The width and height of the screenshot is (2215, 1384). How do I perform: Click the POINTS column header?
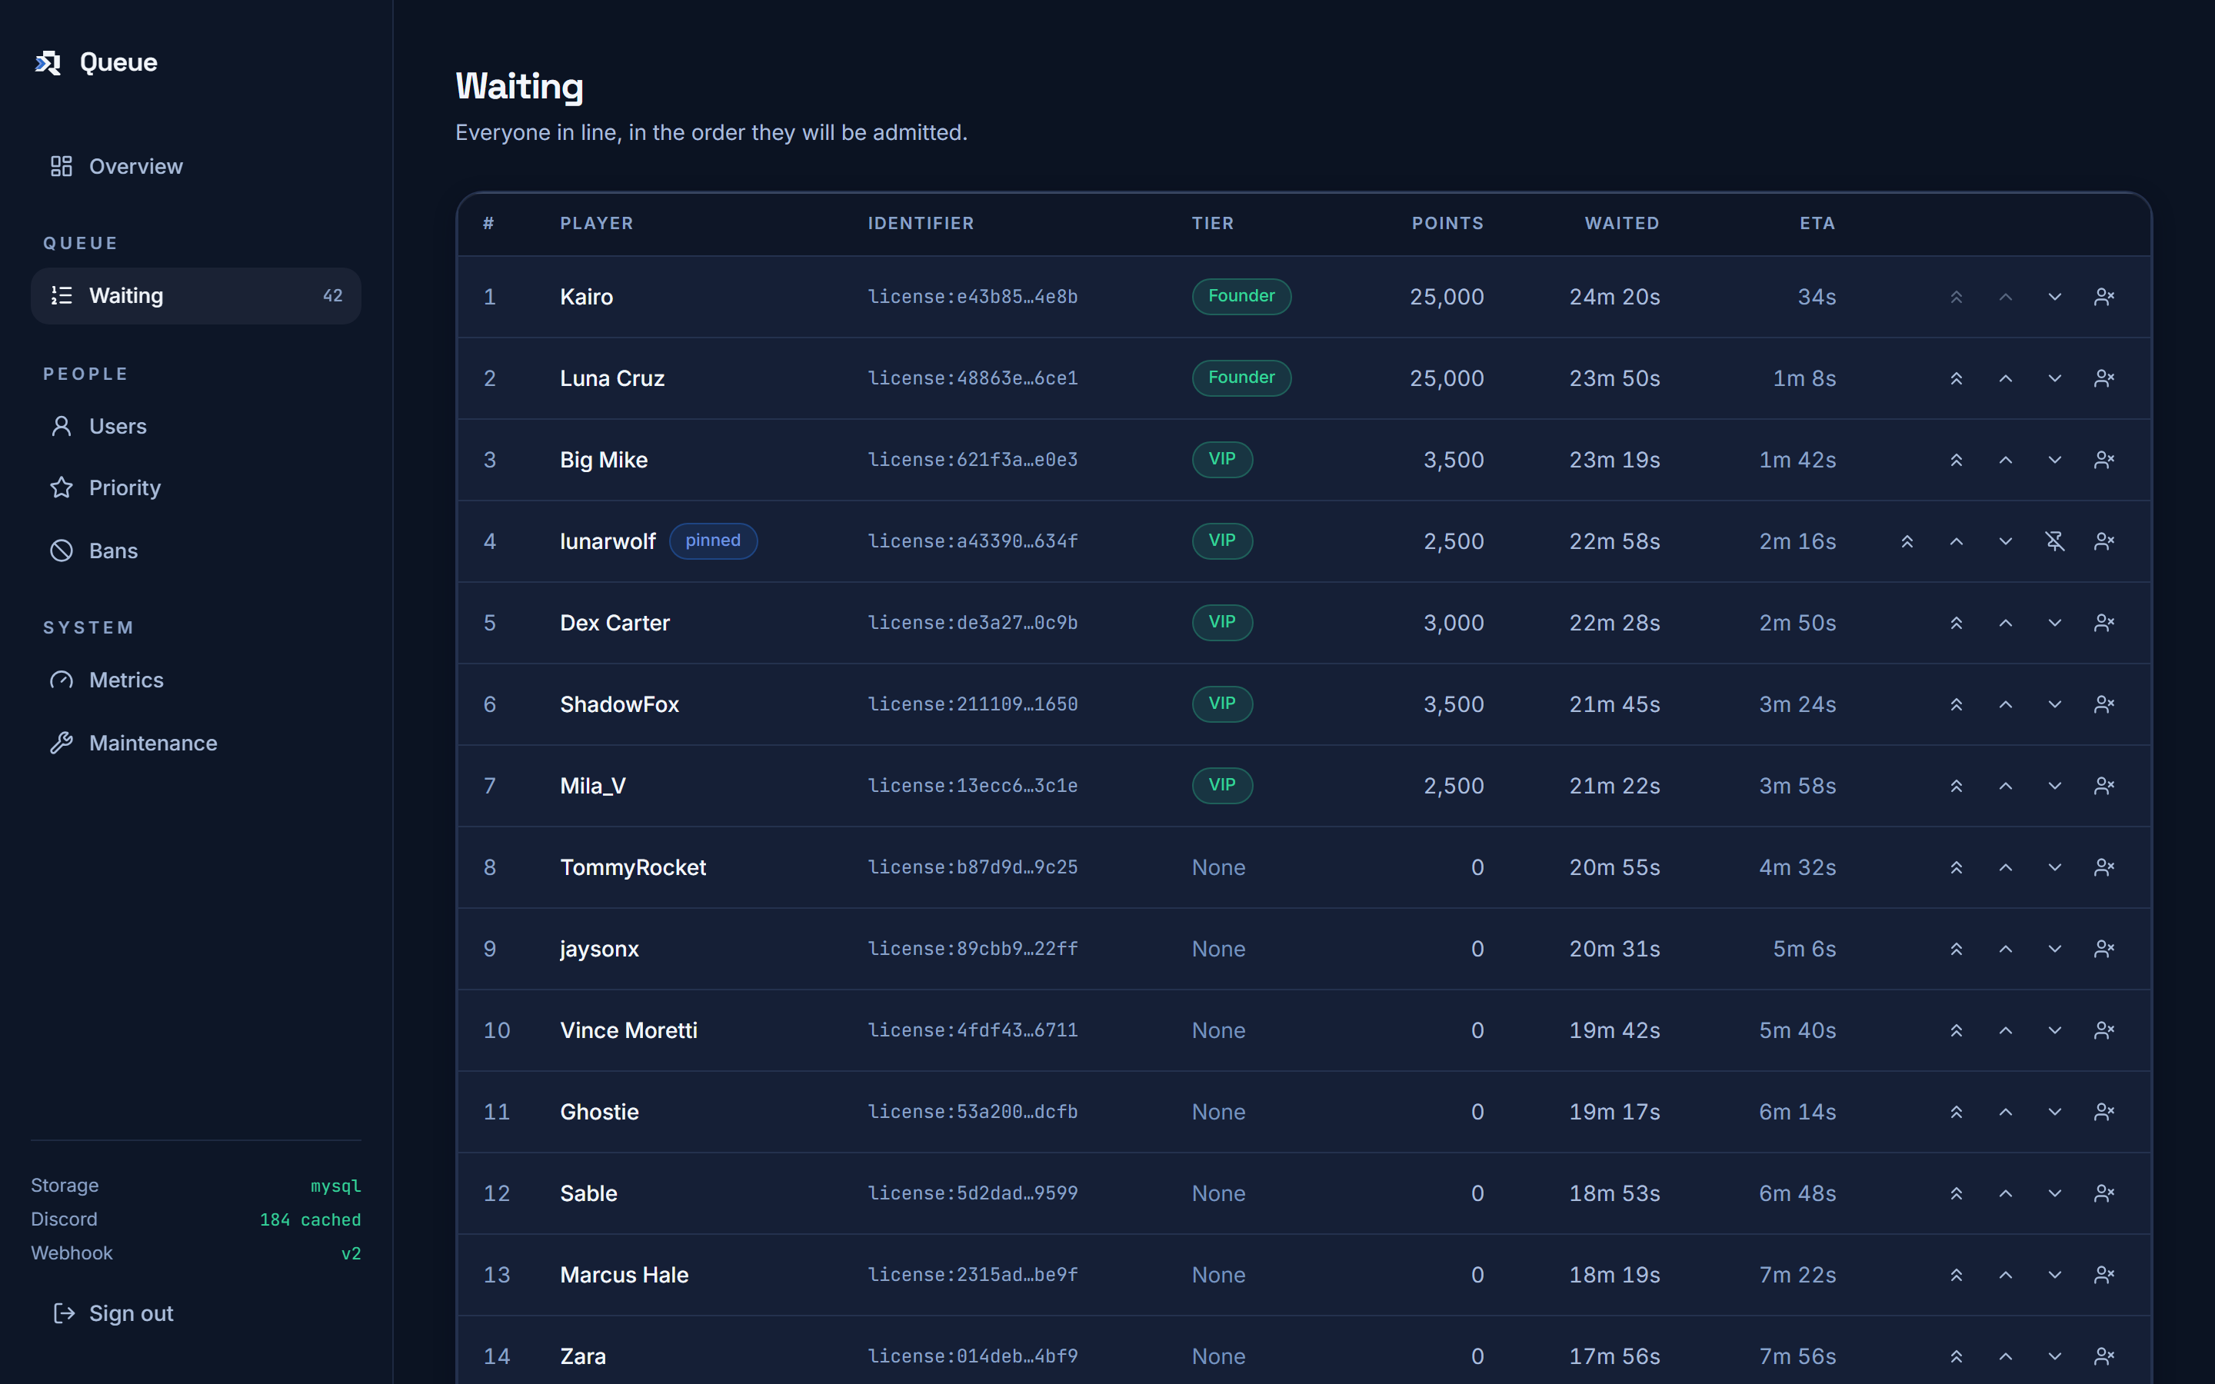coord(1447,223)
